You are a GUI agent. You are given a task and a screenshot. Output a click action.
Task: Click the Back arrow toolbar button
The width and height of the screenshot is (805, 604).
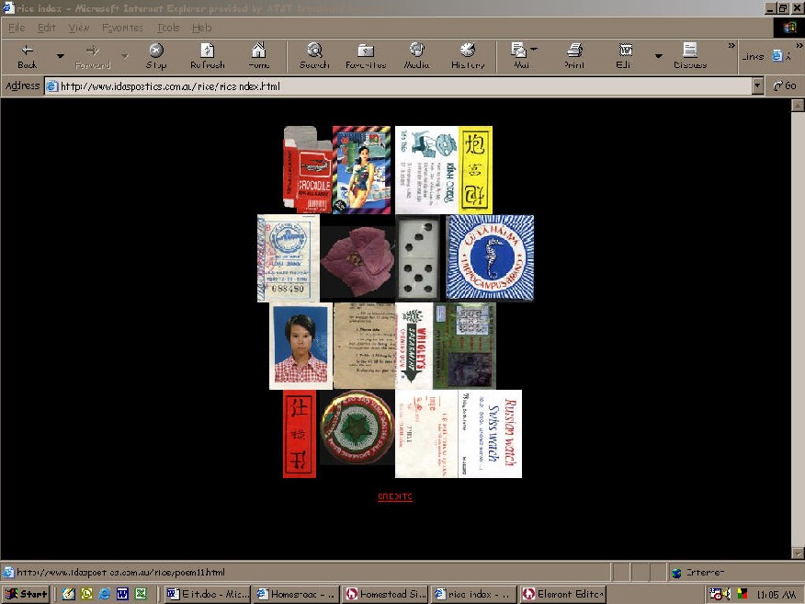click(28, 53)
